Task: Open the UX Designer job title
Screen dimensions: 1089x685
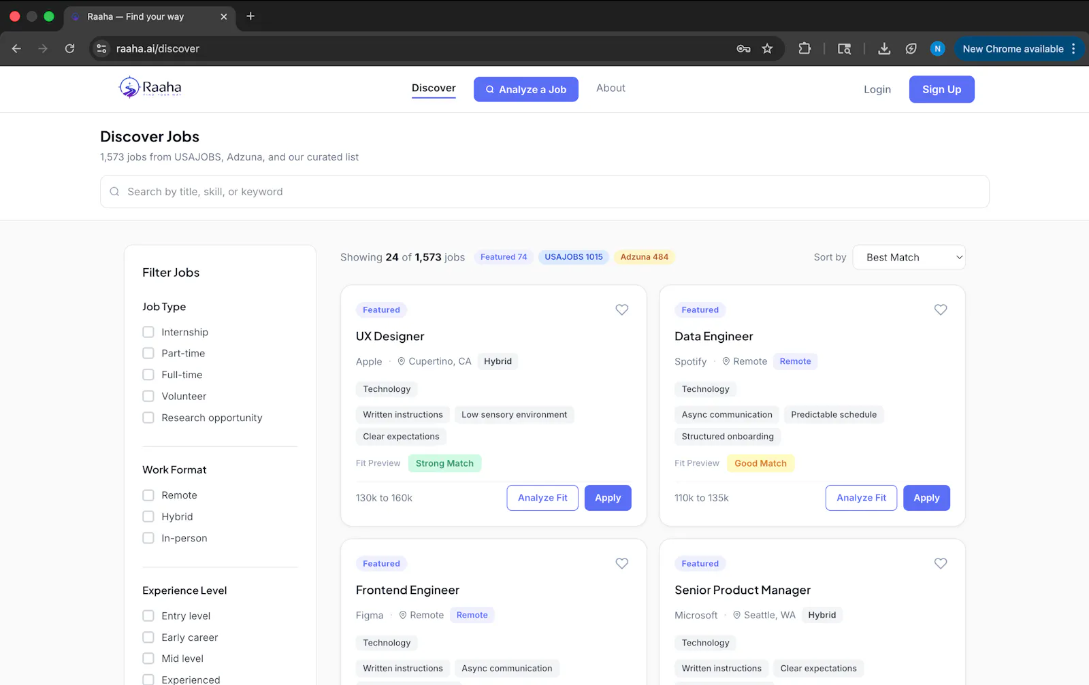Action: click(390, 336)
